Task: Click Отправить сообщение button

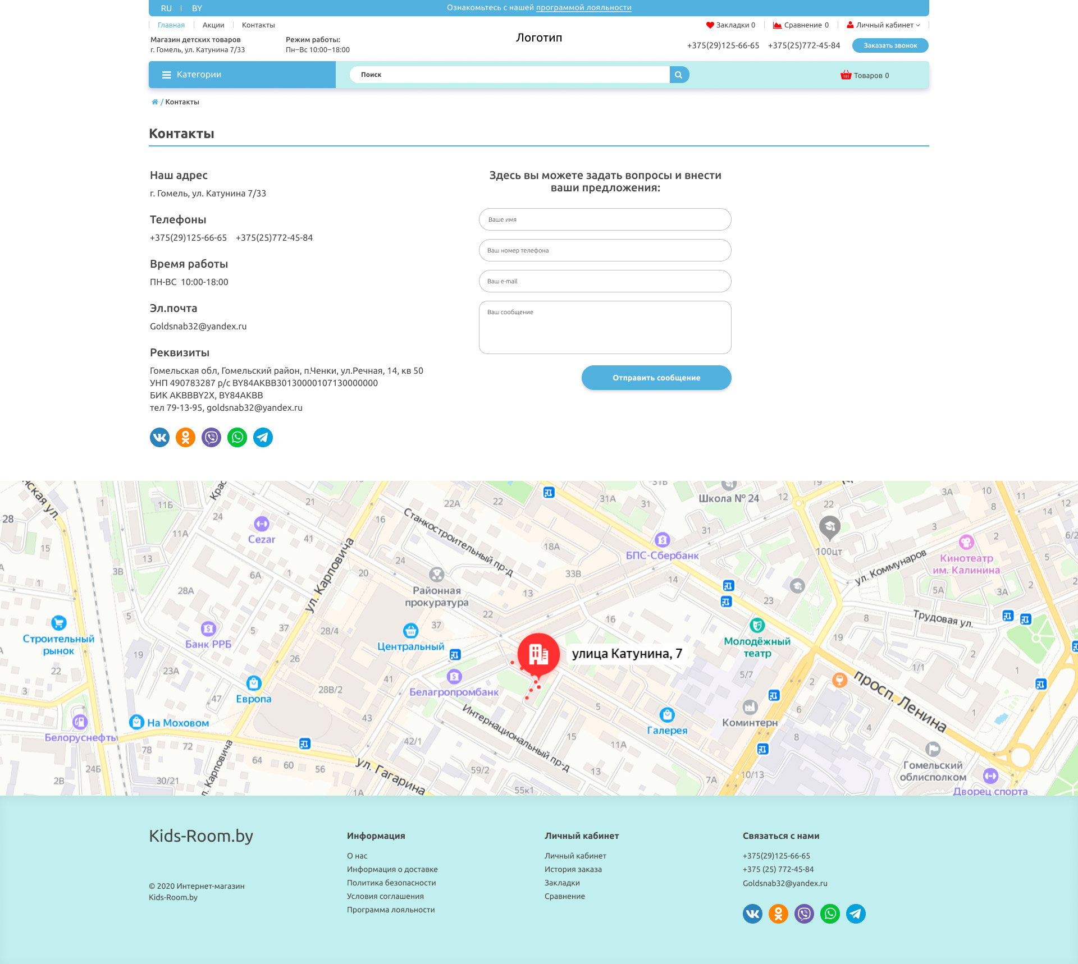Action: 656,378
